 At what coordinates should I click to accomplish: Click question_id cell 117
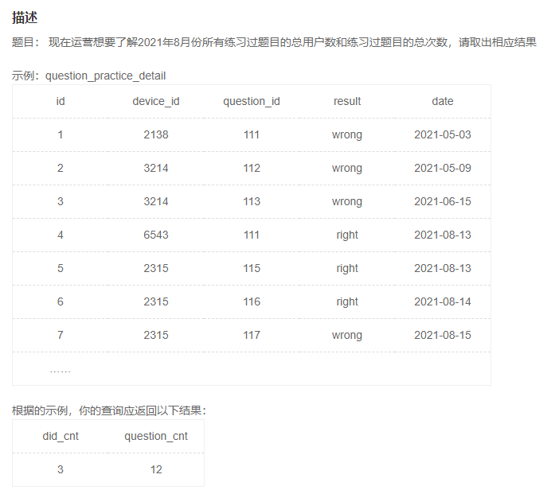252,335
